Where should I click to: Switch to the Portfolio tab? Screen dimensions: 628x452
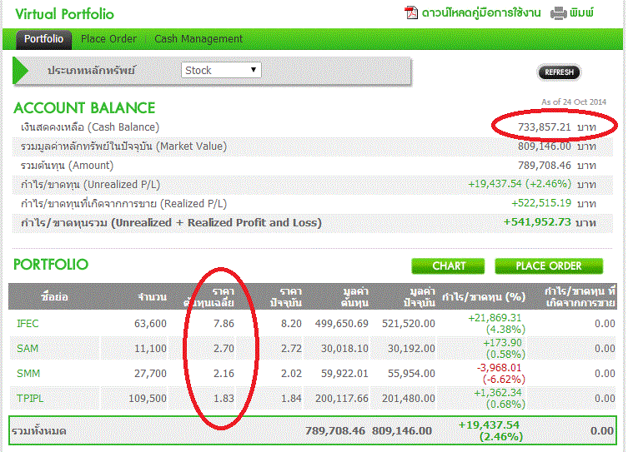click(x=43, y=39)
